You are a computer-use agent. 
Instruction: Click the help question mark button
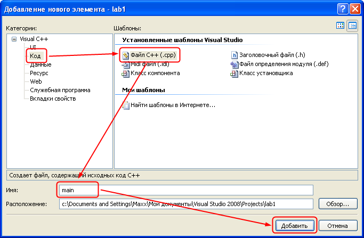[343, 9]
